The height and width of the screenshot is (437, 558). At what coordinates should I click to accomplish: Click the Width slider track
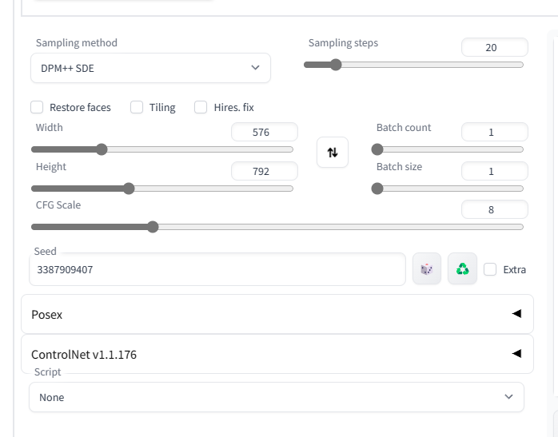tap(161, 149)
